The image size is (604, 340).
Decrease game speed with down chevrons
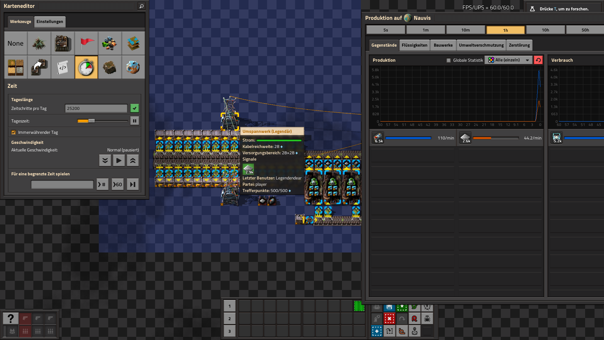[x=105, y=161]
